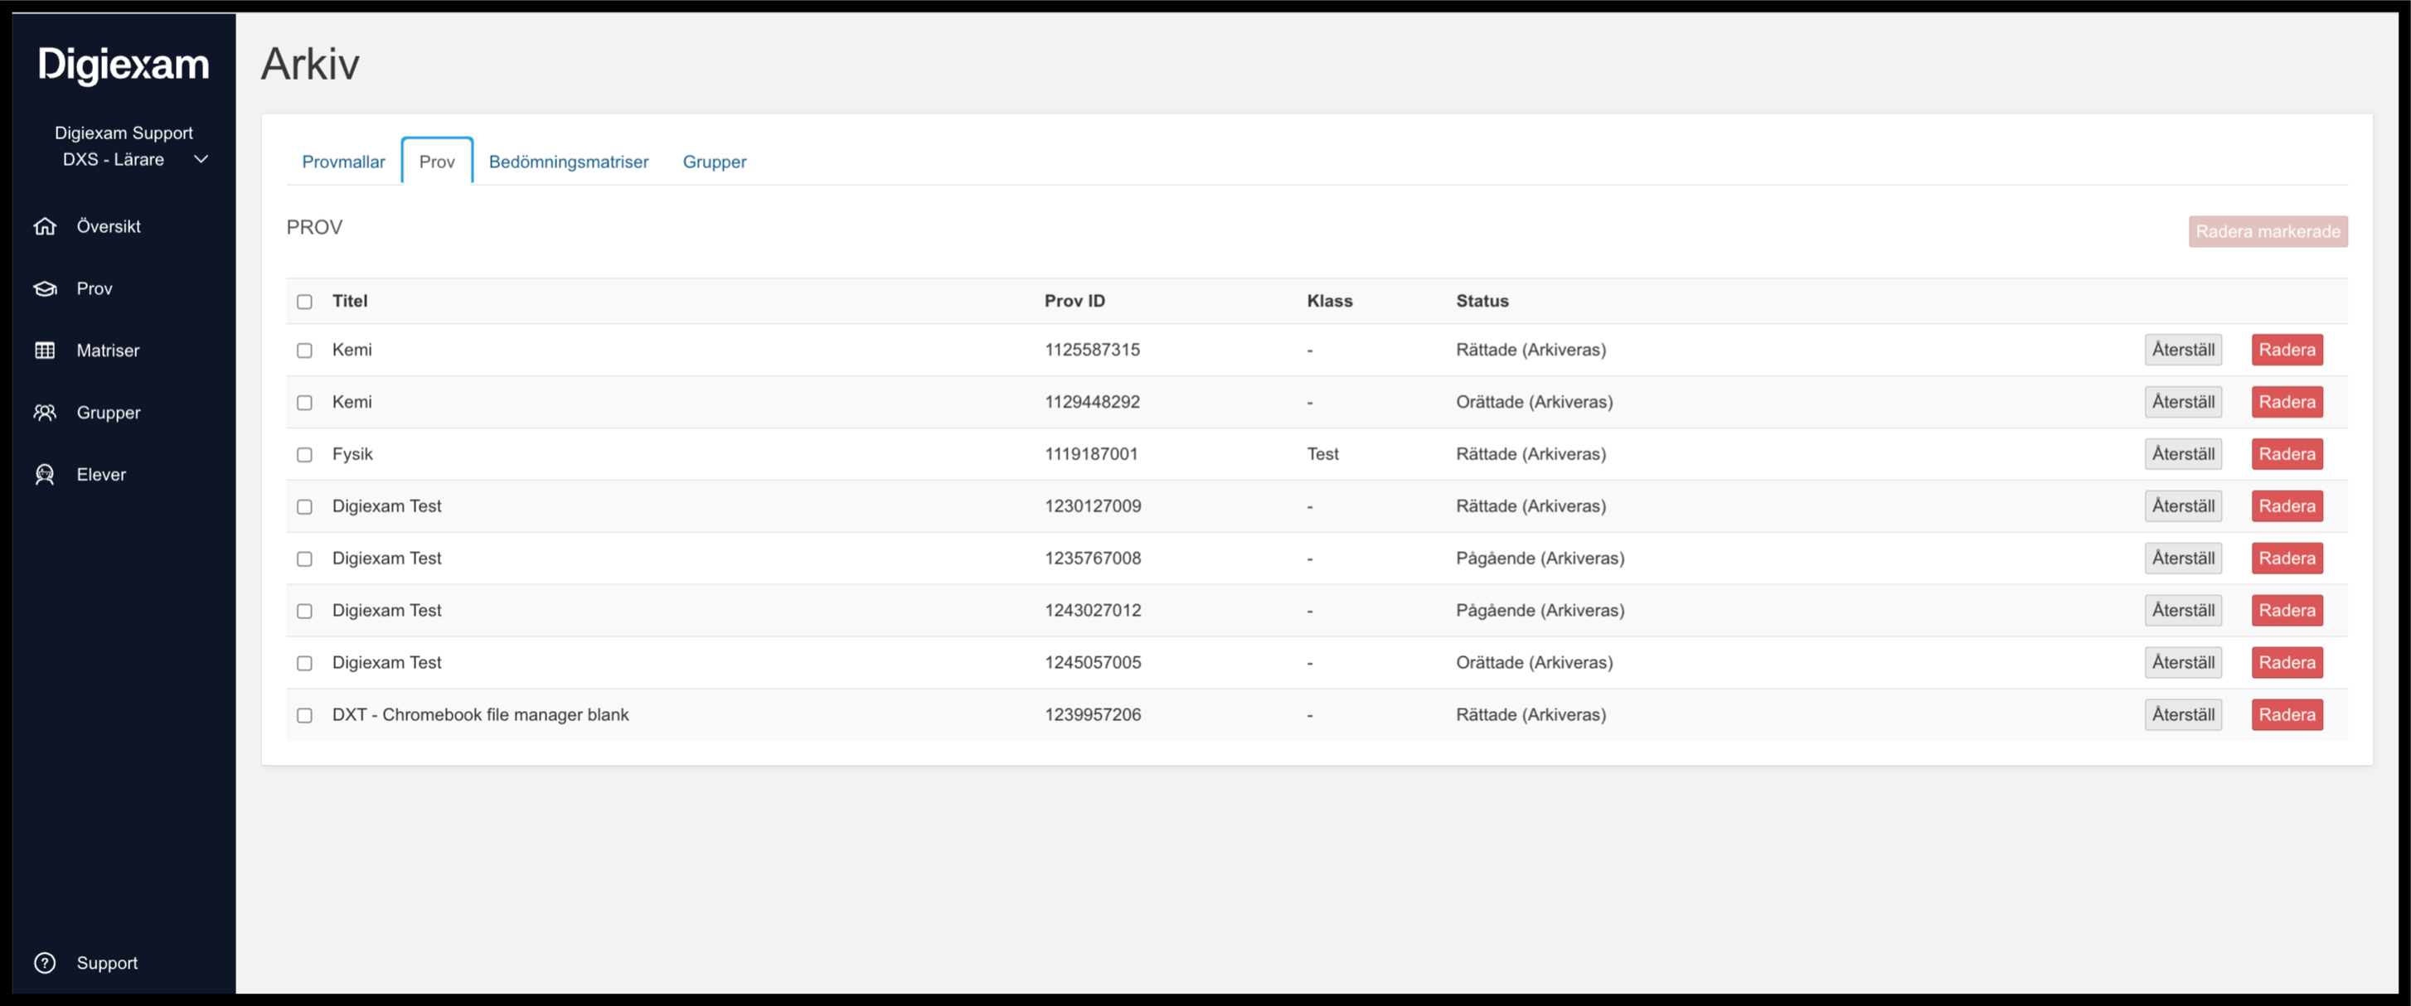
Task: Switch to the Provmallar tab
Action: (x=343, y=161)
